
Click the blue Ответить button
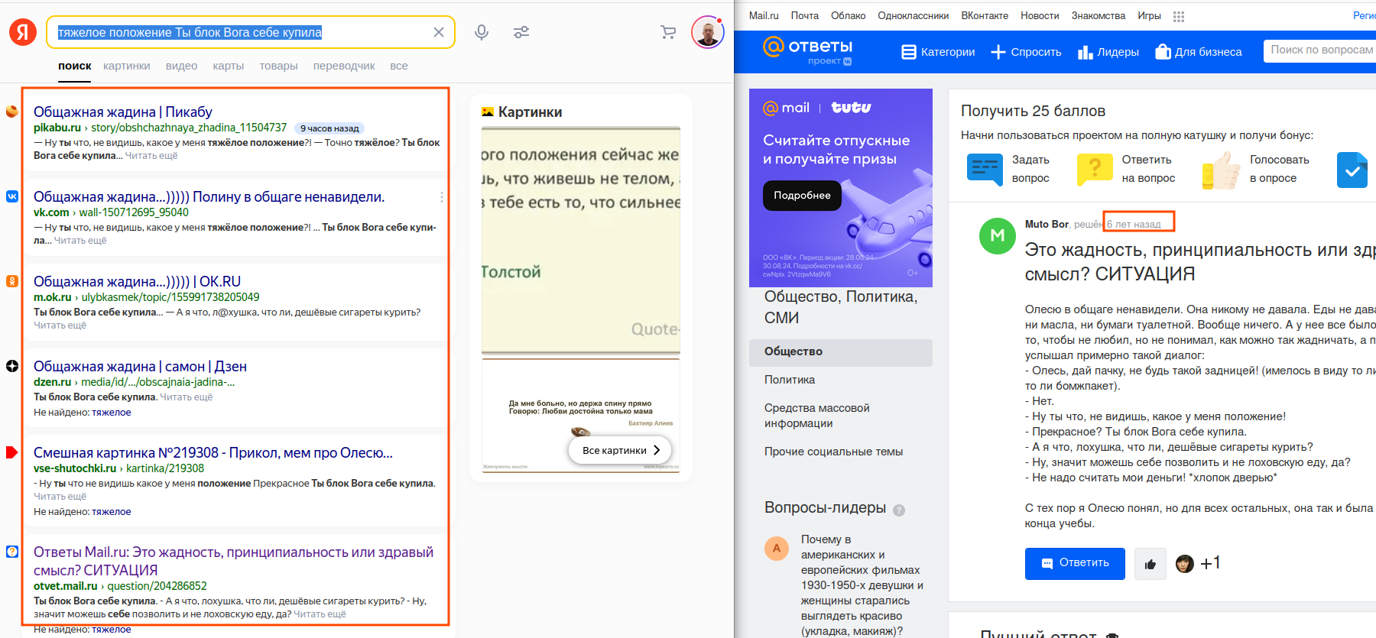[x=1075, y=564]
